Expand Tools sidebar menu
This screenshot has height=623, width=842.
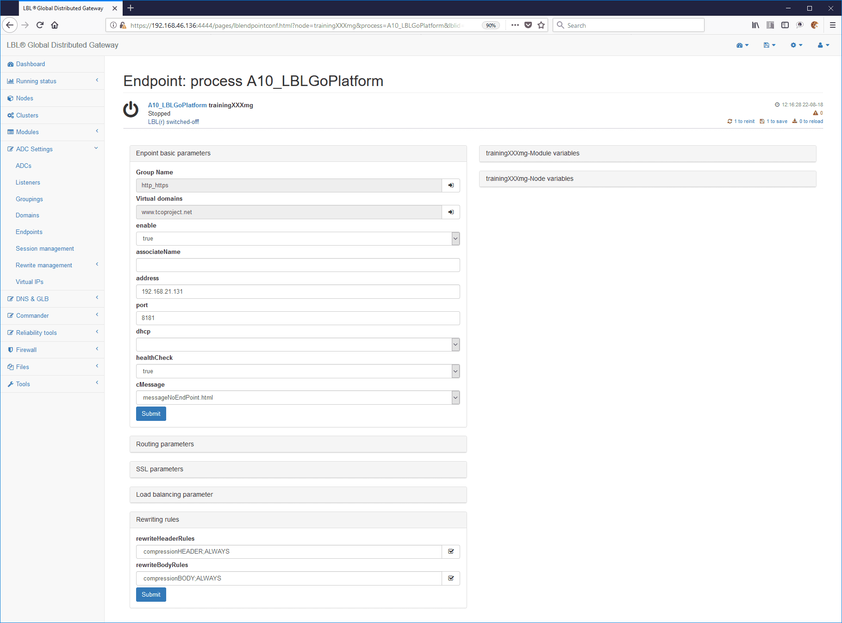pos(52,384)
